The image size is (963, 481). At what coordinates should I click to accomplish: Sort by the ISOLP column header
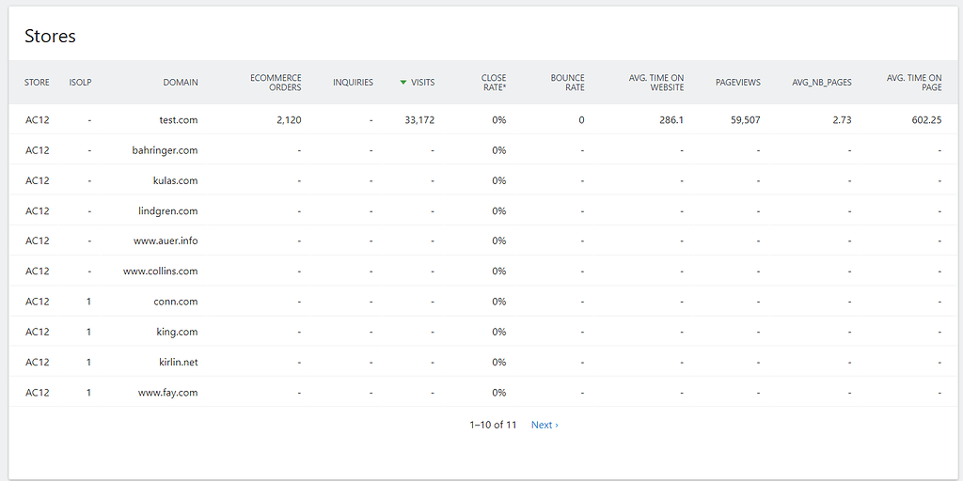coord(81,83)
